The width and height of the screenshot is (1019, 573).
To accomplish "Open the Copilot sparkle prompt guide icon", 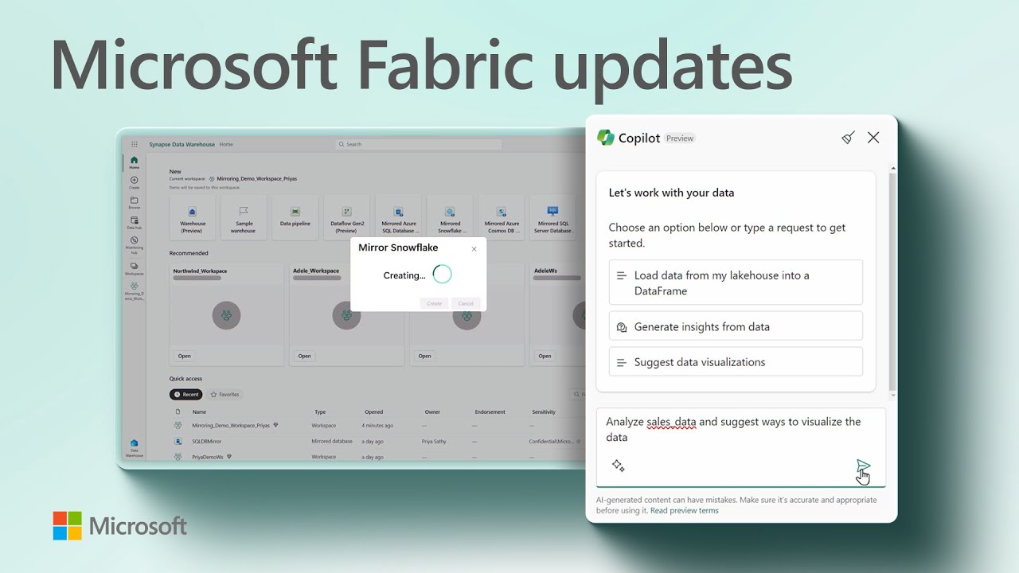I will [x=618, y=466].
